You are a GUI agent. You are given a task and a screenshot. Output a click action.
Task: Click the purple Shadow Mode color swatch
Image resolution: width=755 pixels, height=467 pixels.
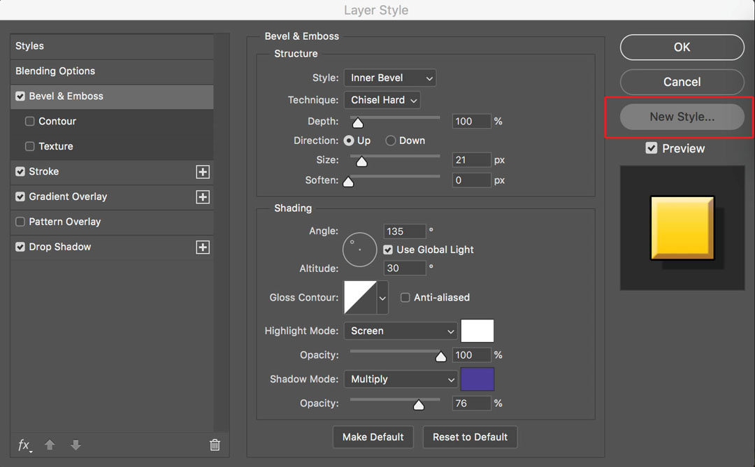(477, 379)
